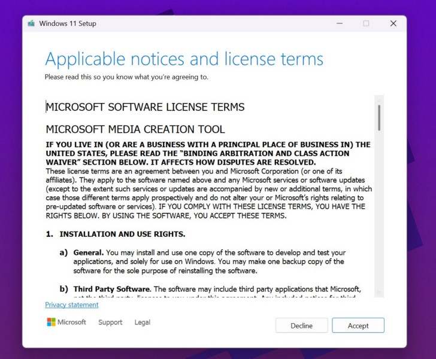Click the "MICROSOFT MEDIA CREATION TOOL" heading

point(135,129)
